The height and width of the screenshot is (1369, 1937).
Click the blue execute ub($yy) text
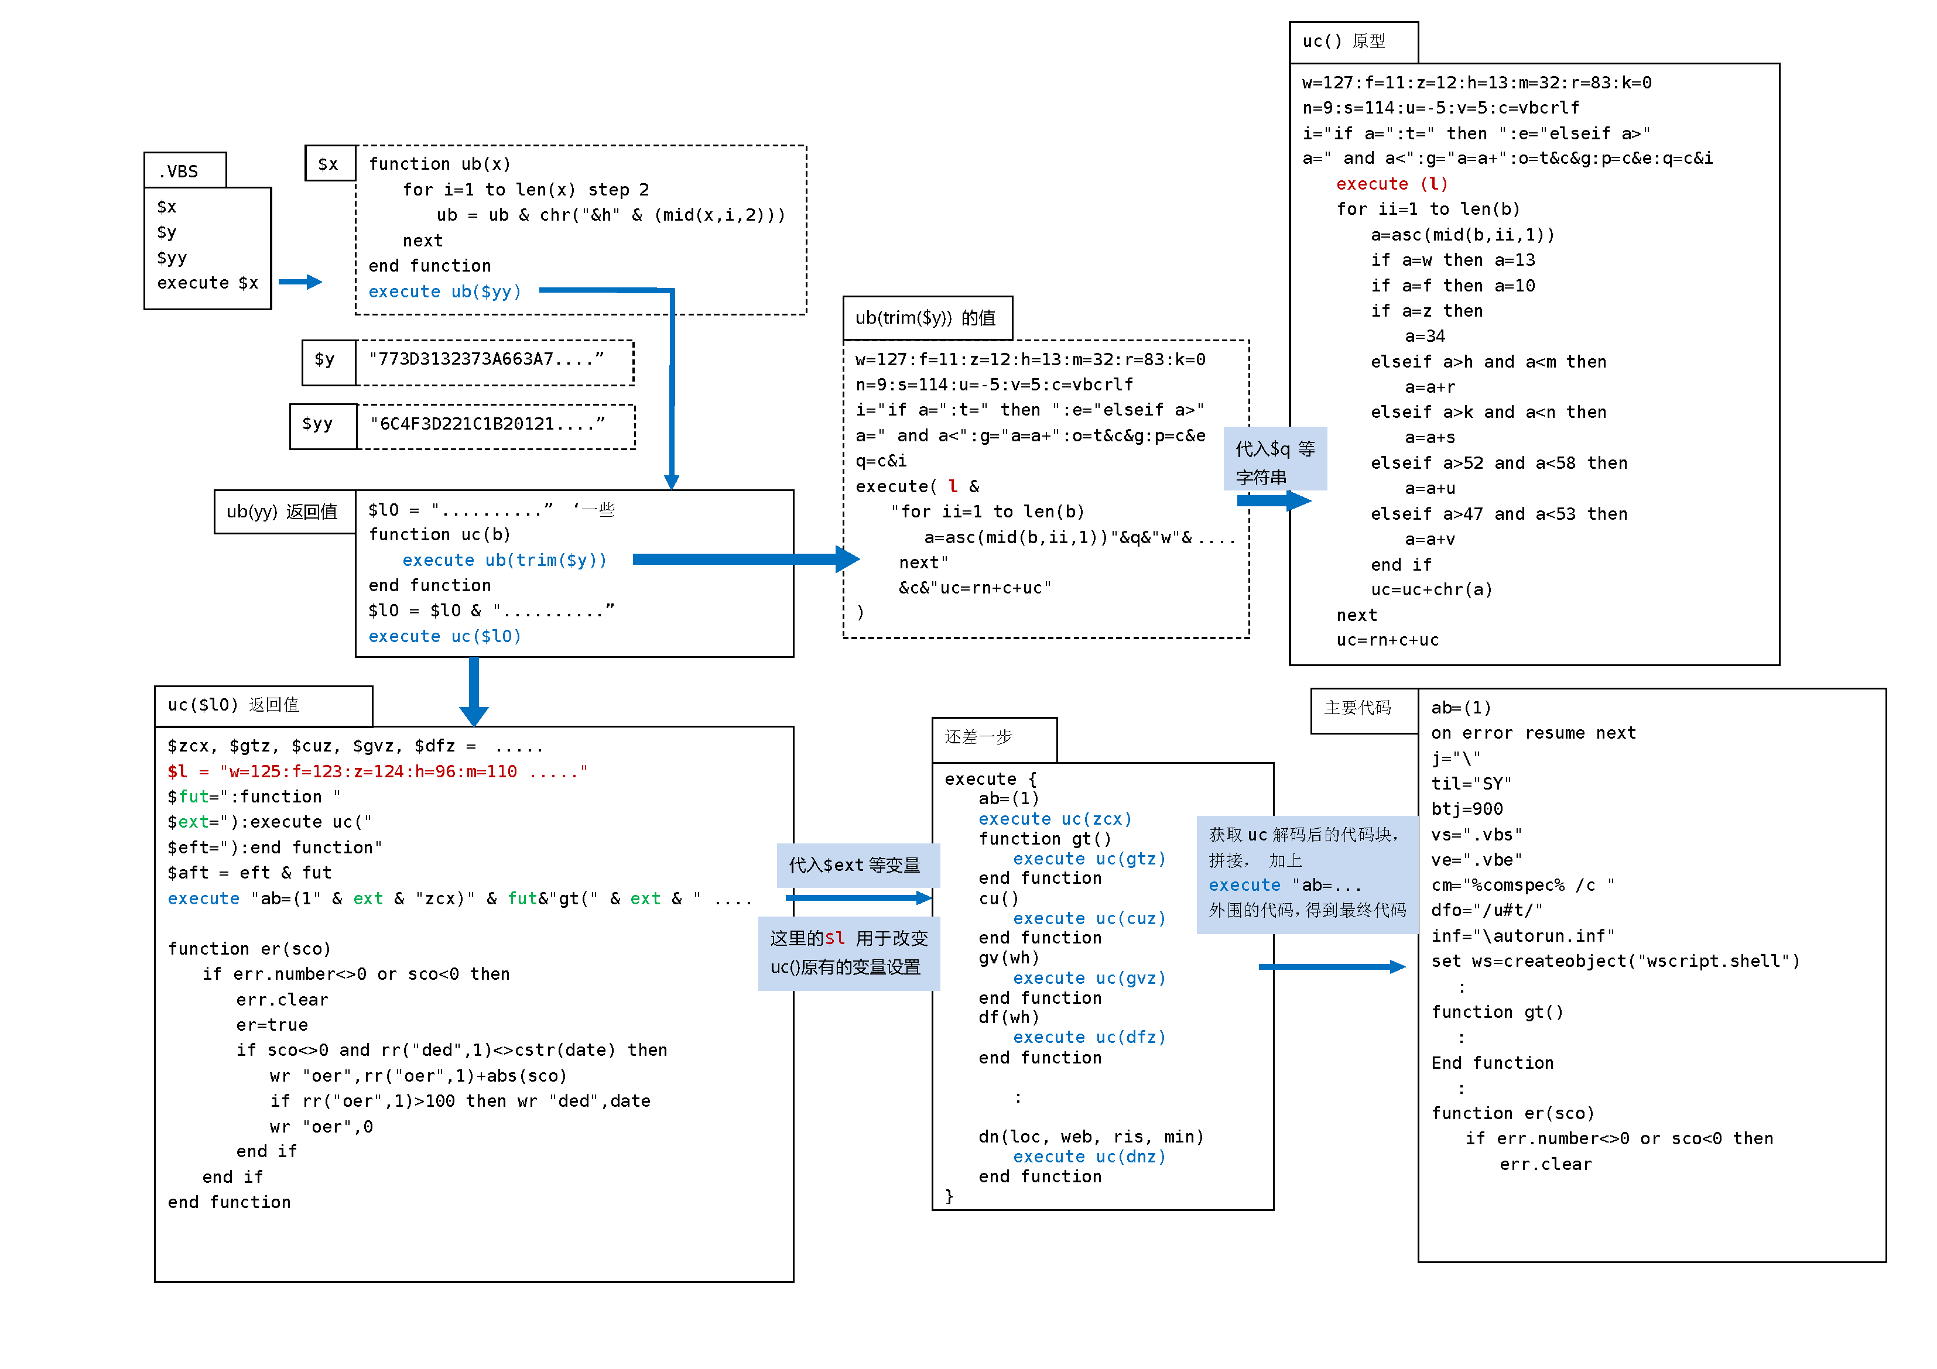tap(444, 292)
